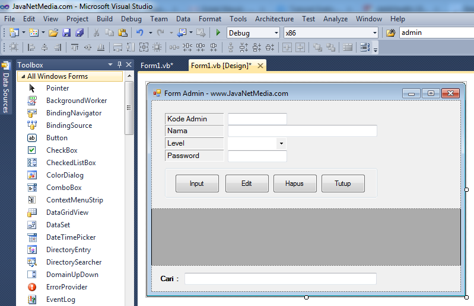
Task: Click the Make Same Width icon
Action: [117, 47]
